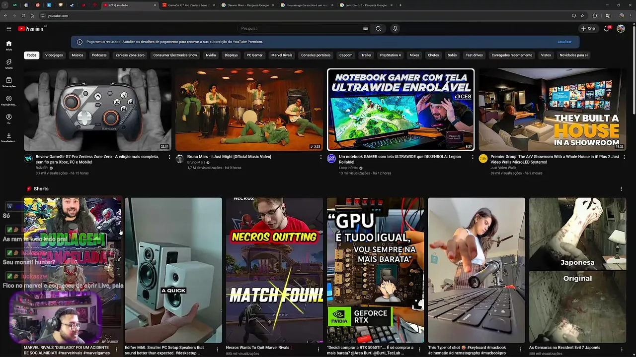Viewport: 636px width, 357px height.
Task: Select the Consumer Electronics Show chip
Action: tap(175, 55)
